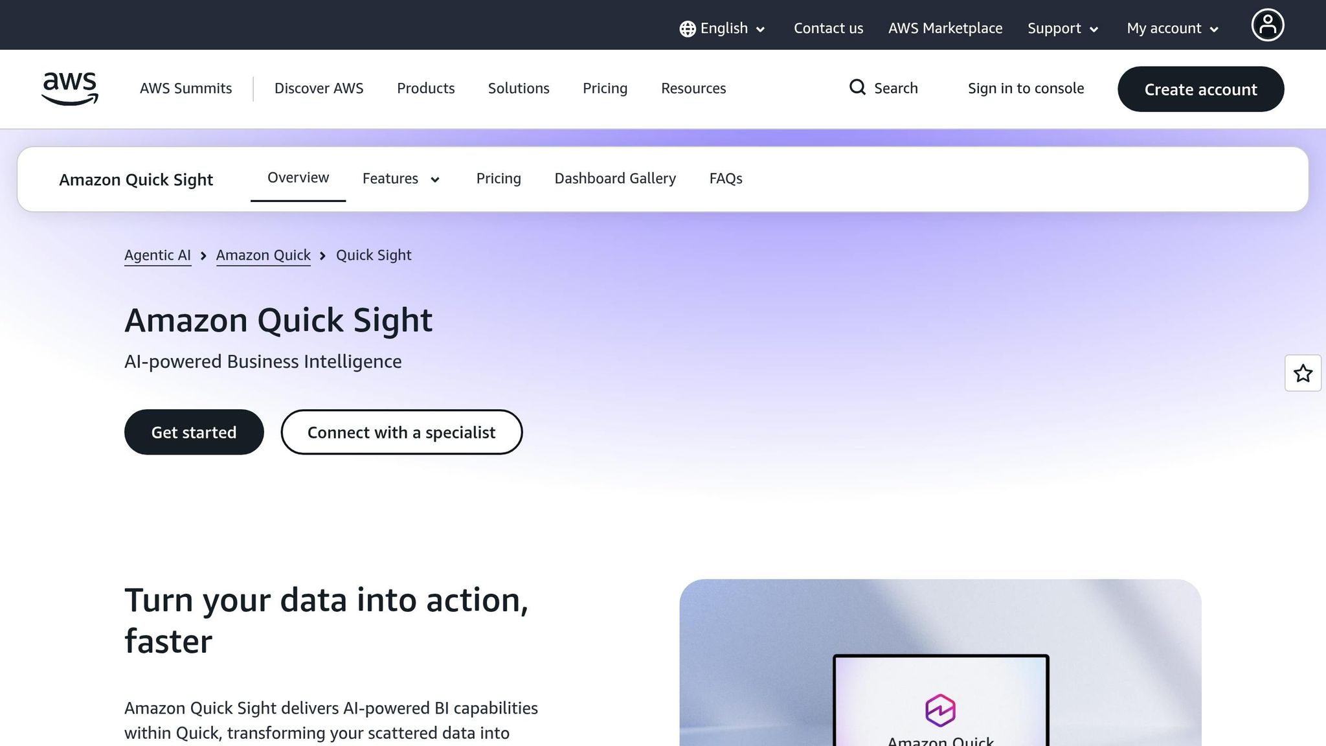Click Connect with a specialist button
The image size is (1326, 746).
coord(401,432)
